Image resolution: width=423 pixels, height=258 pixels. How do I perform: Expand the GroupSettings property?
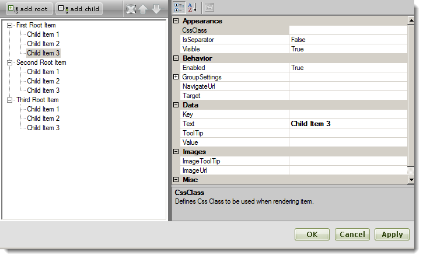[x=176, y=77]
